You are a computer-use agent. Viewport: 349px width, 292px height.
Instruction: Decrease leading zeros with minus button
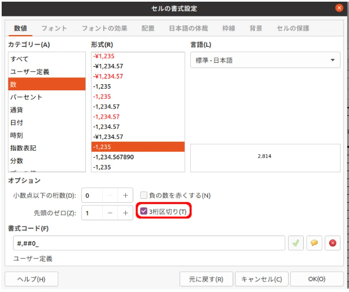(x=110, y=212)
